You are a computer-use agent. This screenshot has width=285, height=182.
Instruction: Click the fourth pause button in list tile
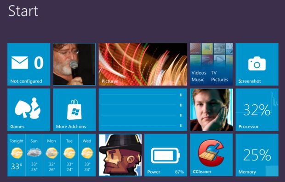click(181, 125)
